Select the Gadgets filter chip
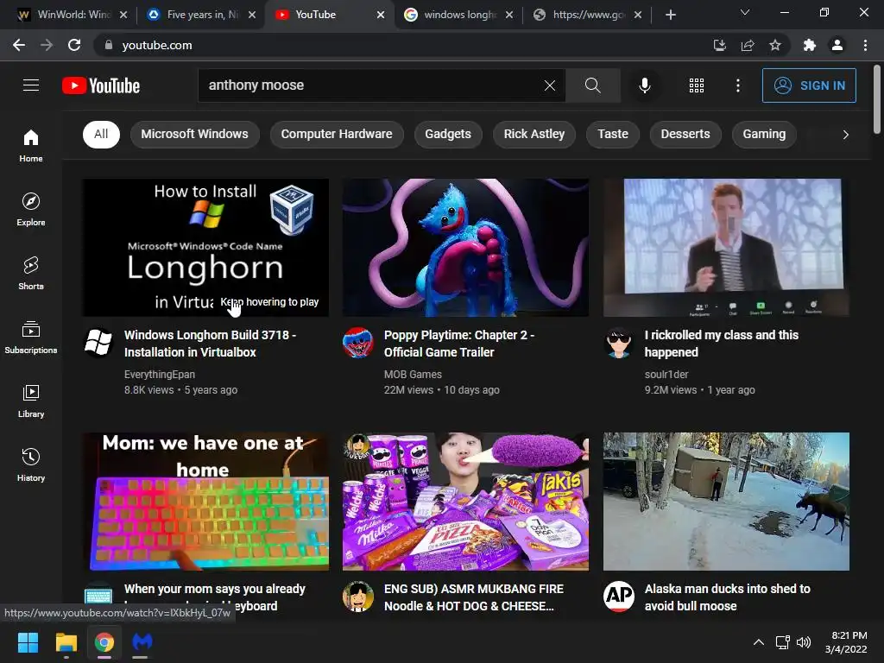Image resolution: width=884 pixels, height=663 pixels. click(x=448, y=134)
